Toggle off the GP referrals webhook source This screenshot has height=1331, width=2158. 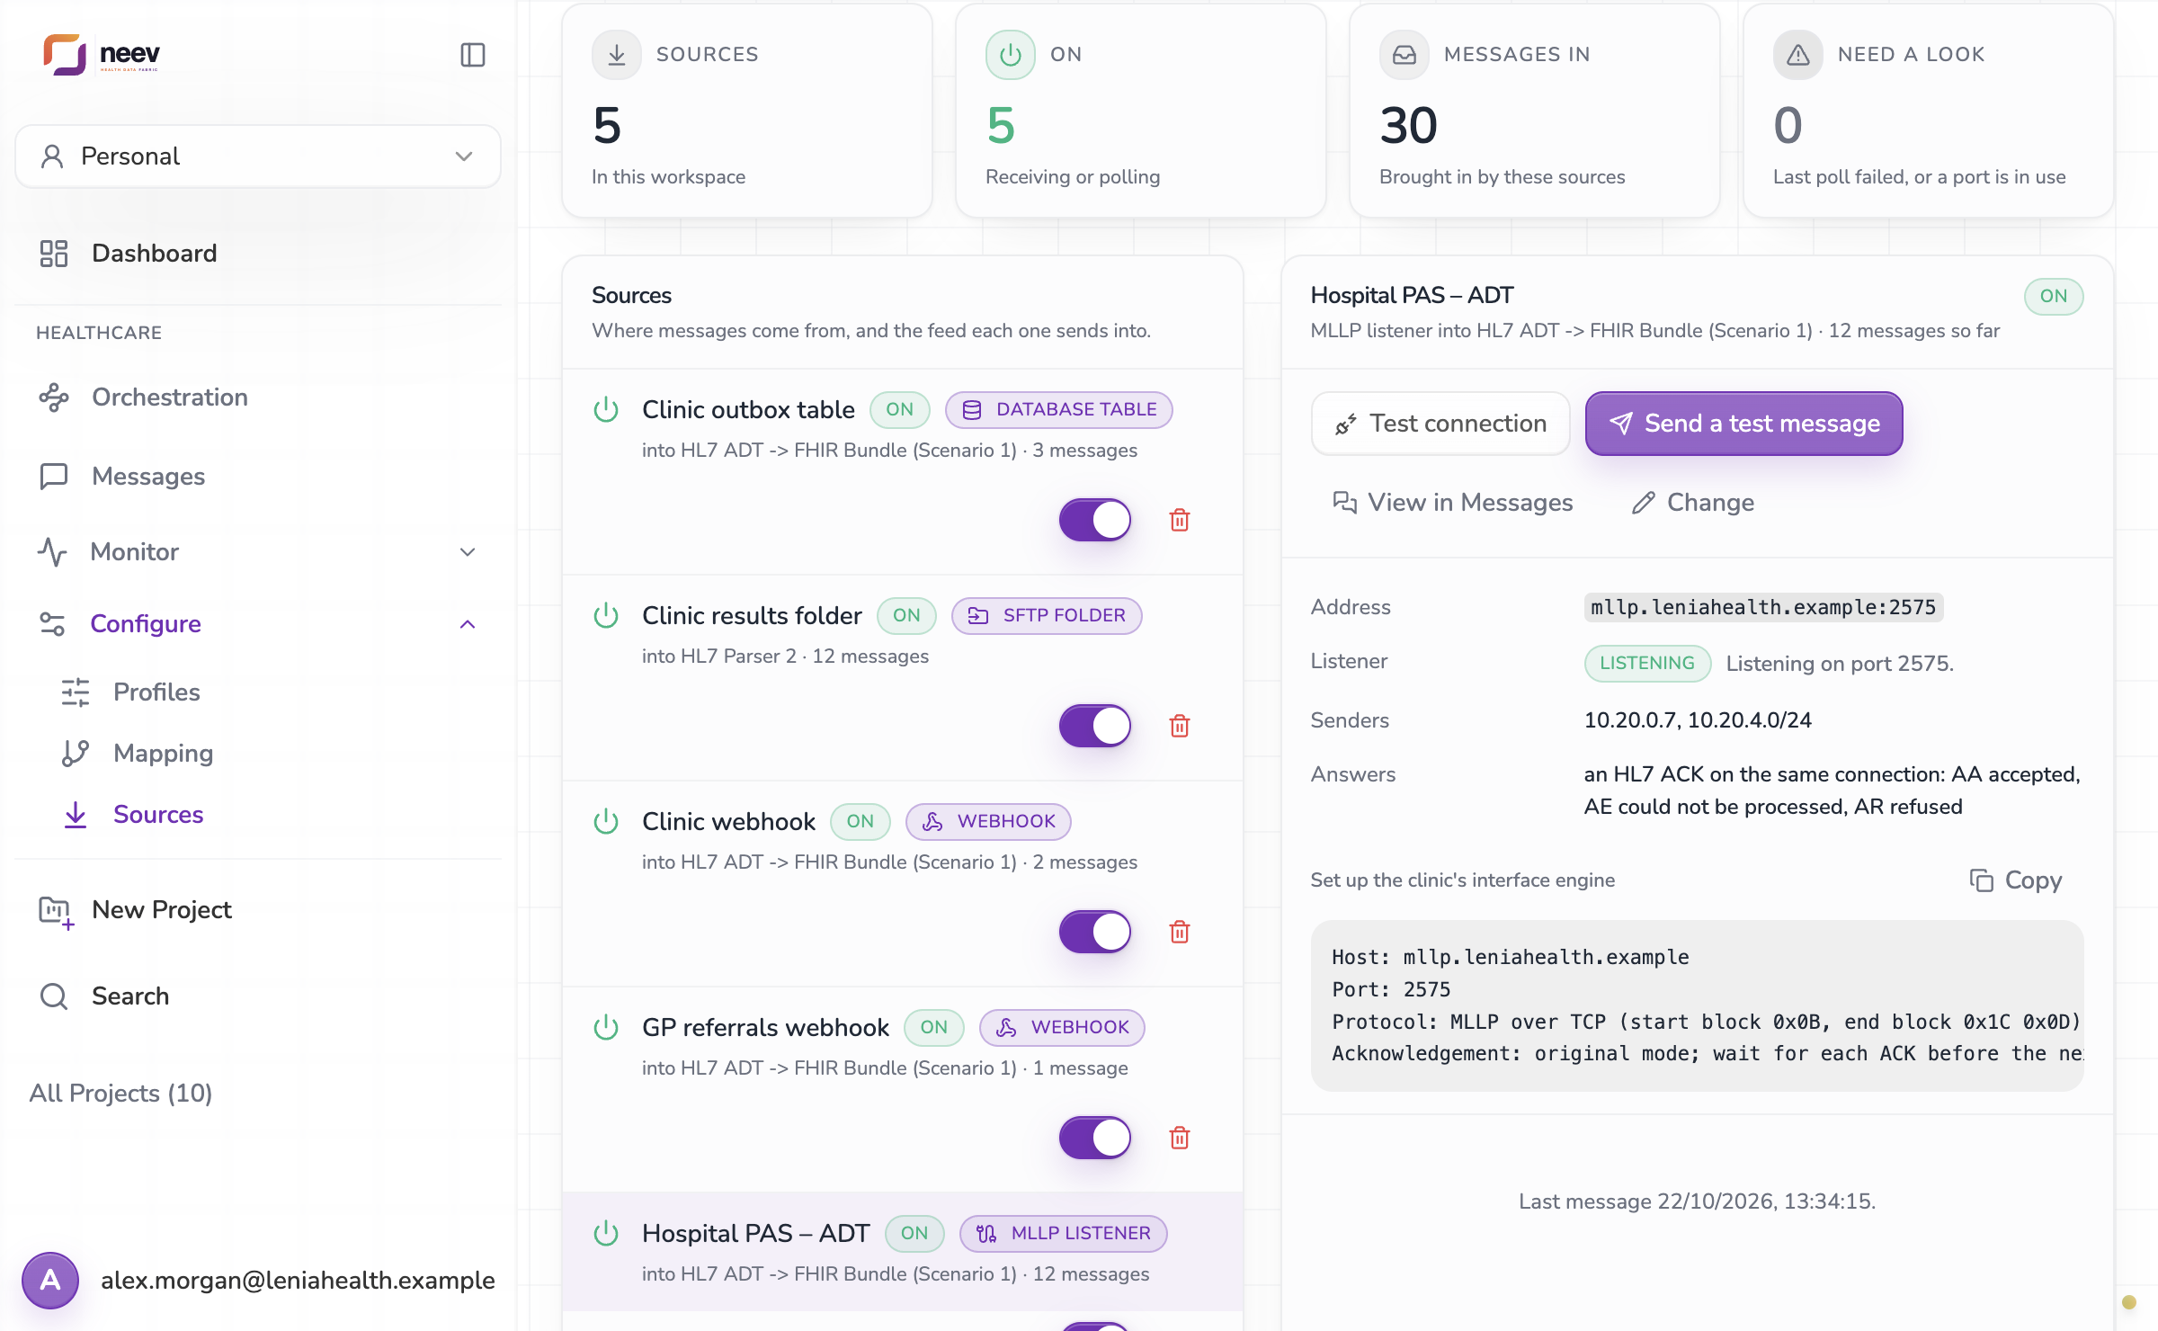pos(1095,1138)
